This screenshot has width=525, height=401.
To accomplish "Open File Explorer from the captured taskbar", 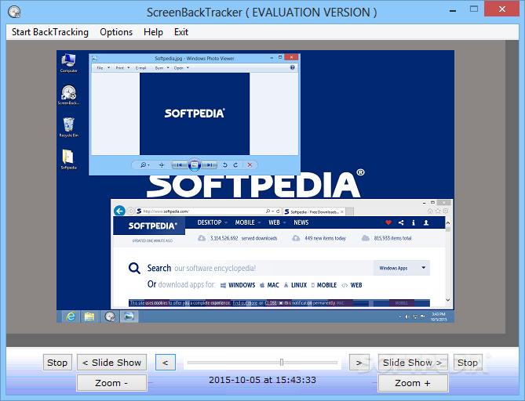I will [x=89, y=316].
